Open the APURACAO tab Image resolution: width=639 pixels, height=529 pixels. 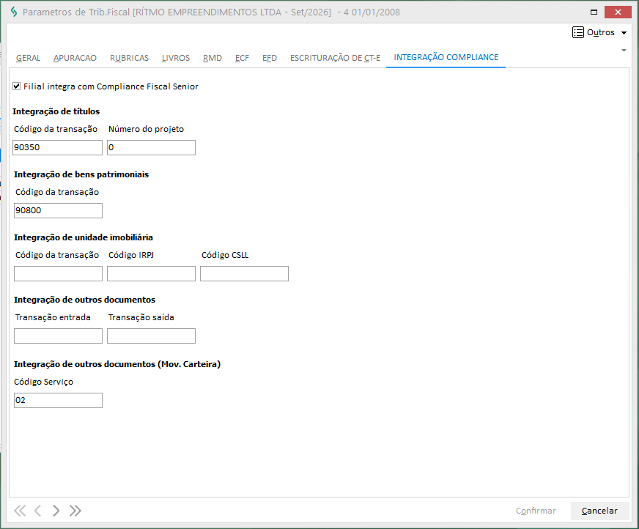(75, 58)
